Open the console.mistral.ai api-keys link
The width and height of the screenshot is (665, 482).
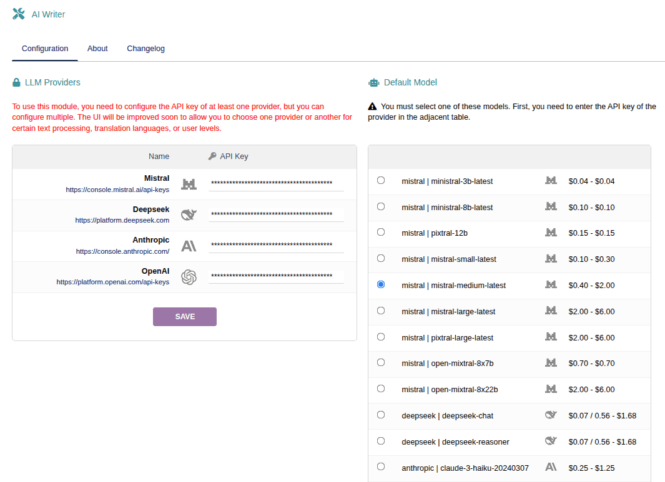click(x=117, y=190)
